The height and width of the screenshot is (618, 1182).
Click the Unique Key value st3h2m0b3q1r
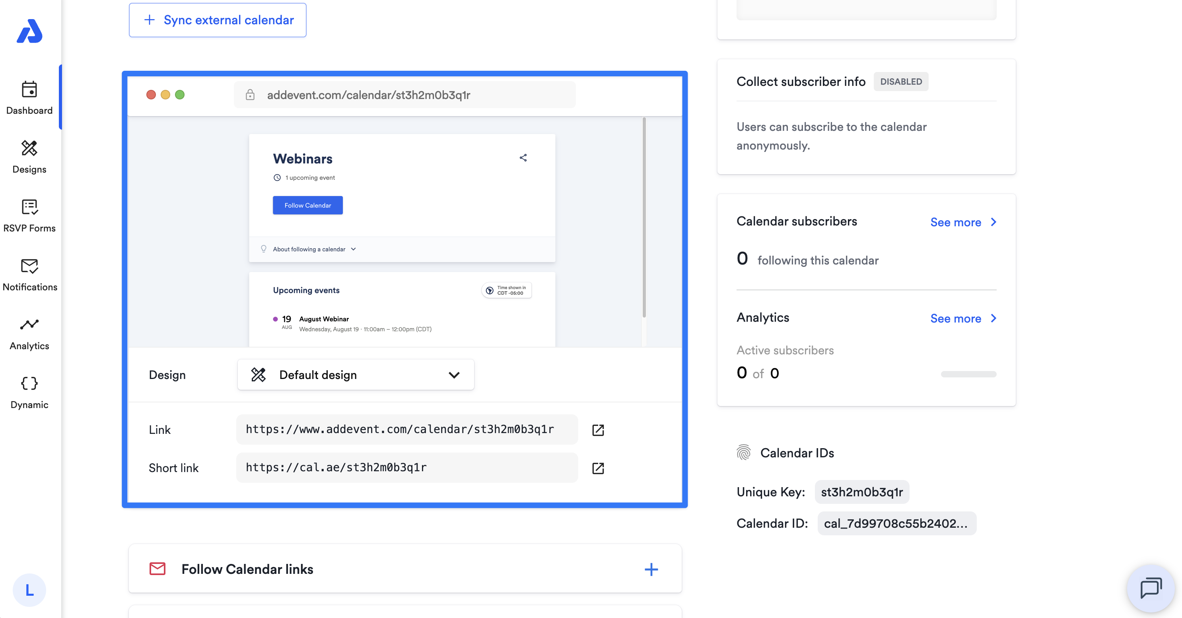[x=862, y=492]
